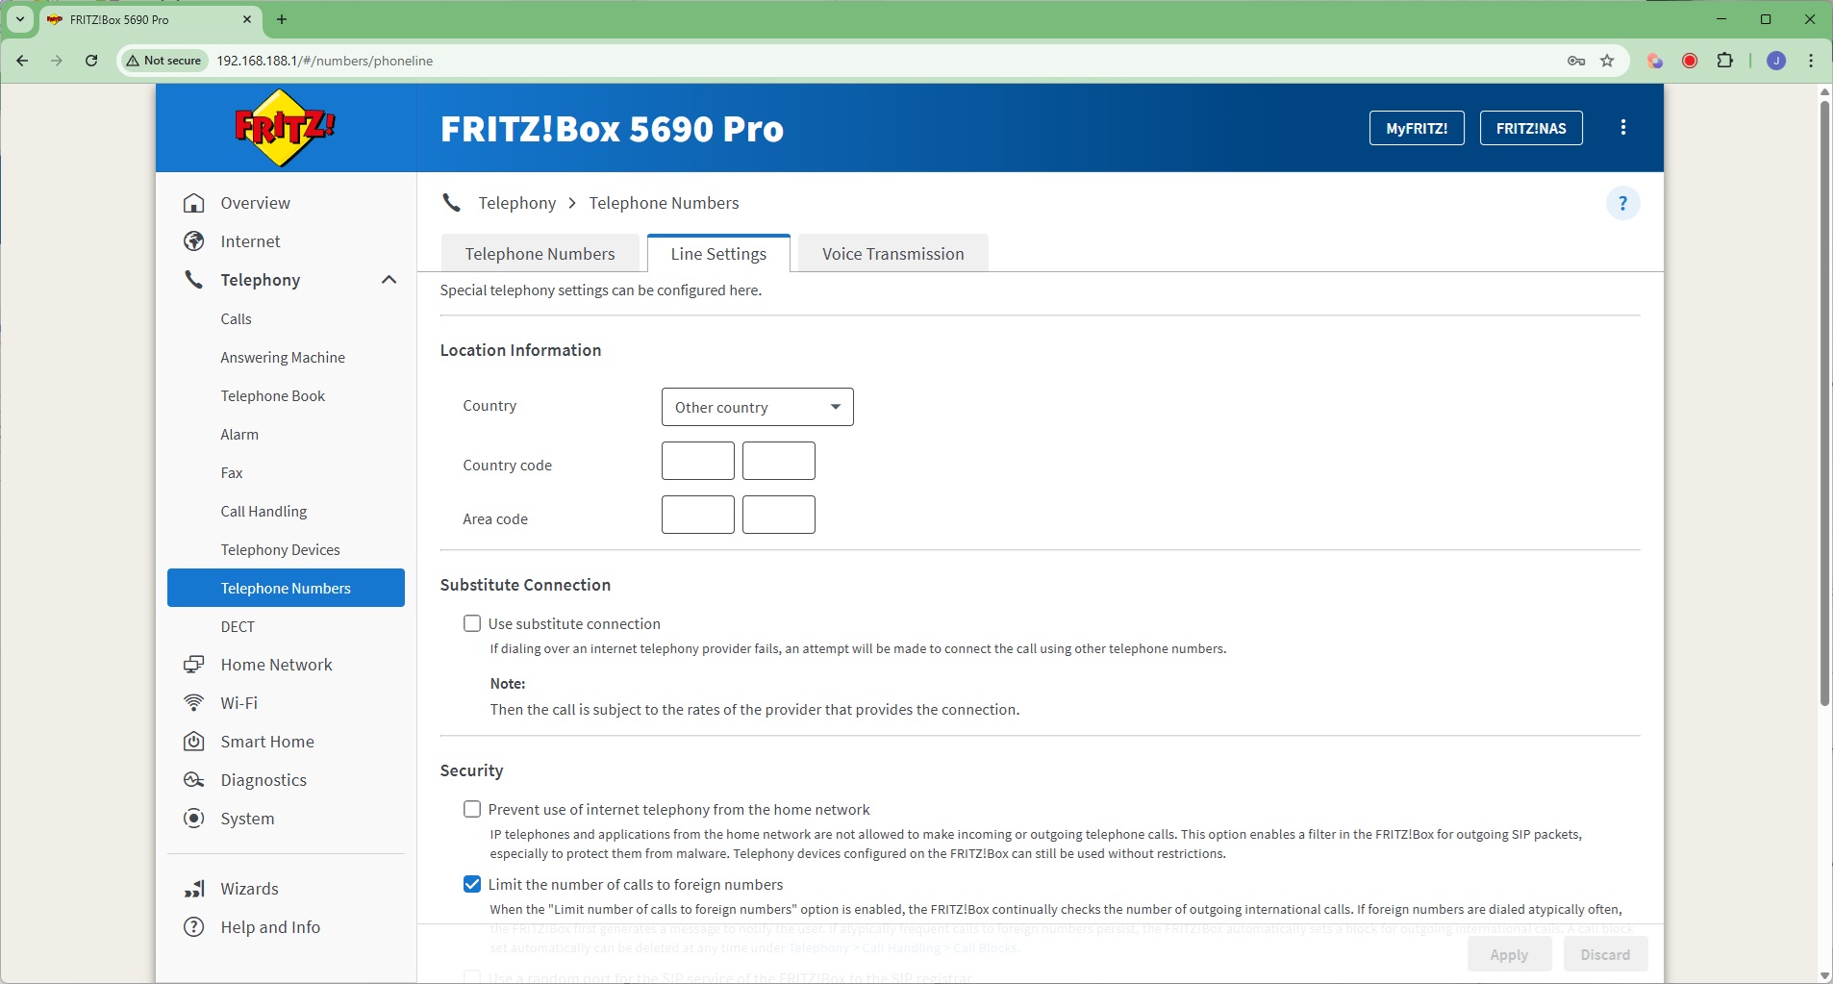Click the Telephony breadcrumb link
This screenshot has width=1833, height=984.
click(517, 203)
